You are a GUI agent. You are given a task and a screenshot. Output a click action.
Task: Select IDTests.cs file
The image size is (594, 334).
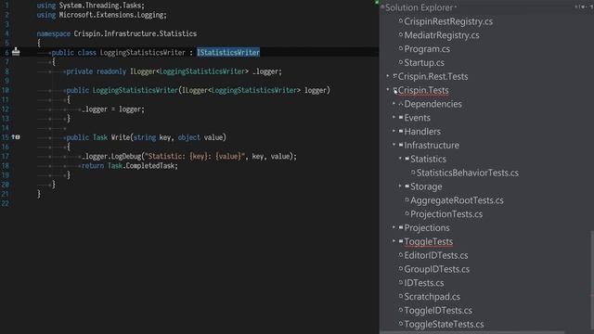424,283
